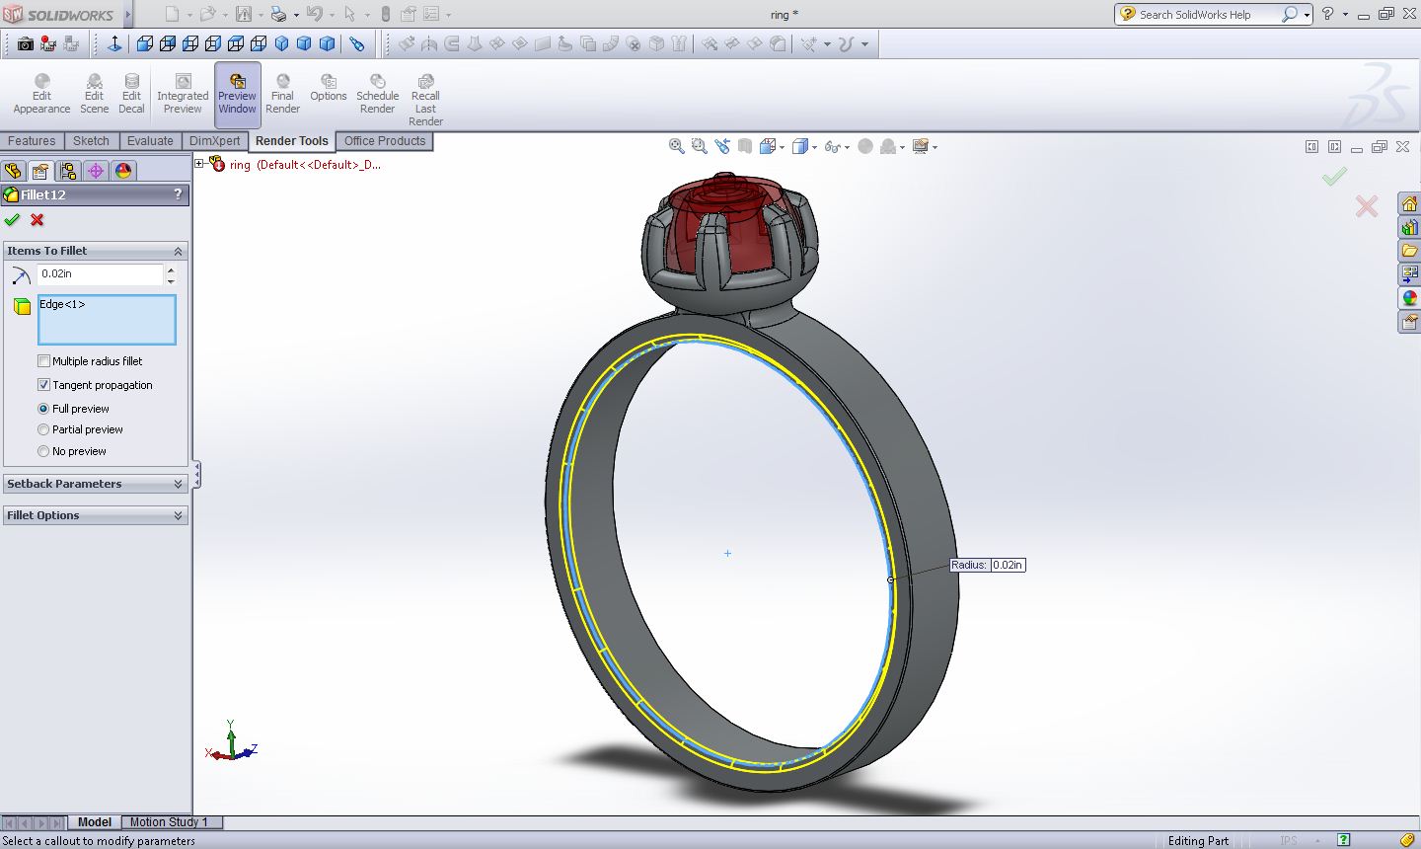Click Zoom to Area icon
1421x849 pixels.
(700, 146)
